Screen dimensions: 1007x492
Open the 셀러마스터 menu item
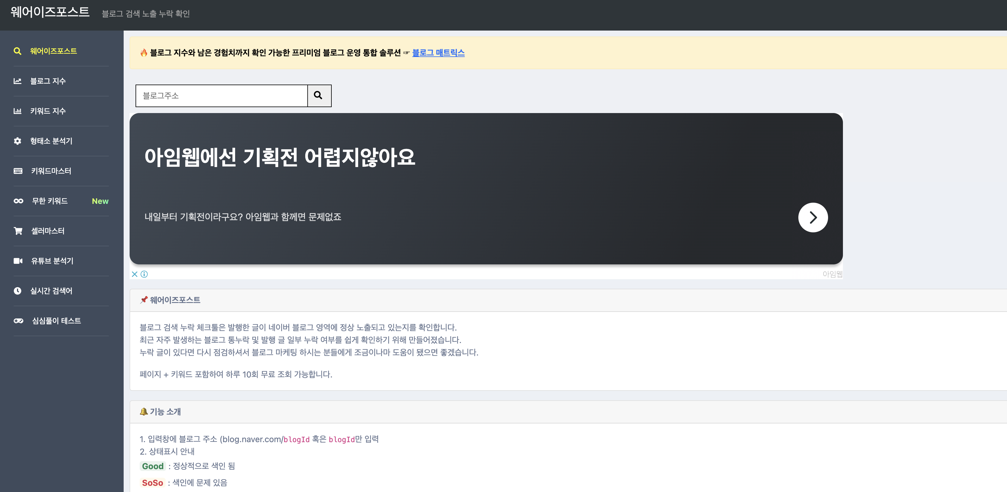48,231
